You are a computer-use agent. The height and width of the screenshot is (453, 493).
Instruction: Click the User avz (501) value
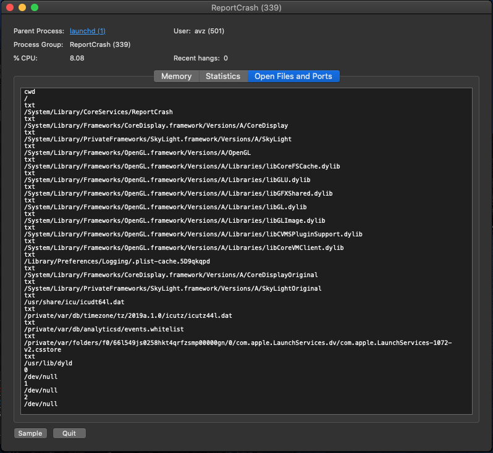coord(209,31)
